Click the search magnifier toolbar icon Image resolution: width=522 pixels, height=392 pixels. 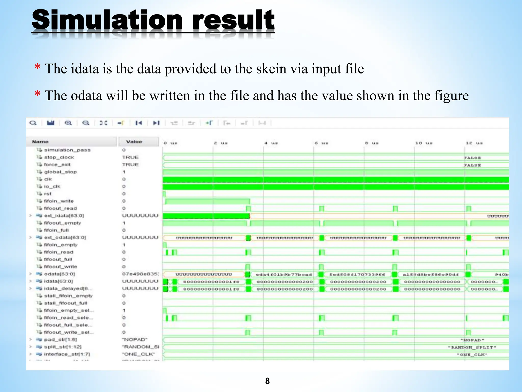[x=33, y=123]
